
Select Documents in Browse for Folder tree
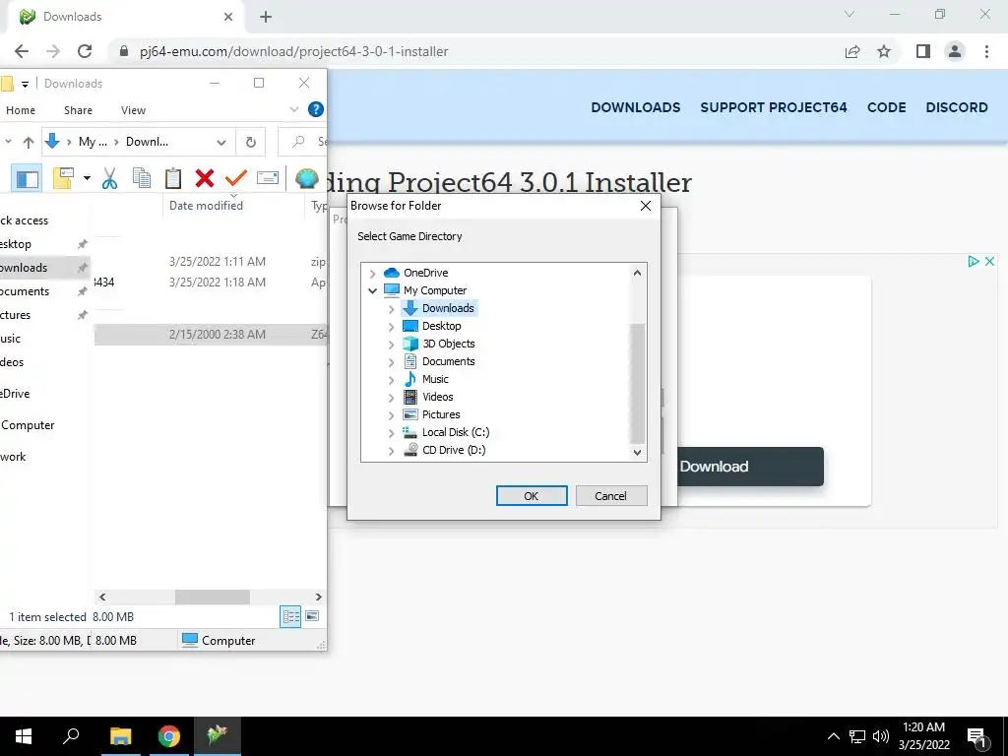click(448, 361)
